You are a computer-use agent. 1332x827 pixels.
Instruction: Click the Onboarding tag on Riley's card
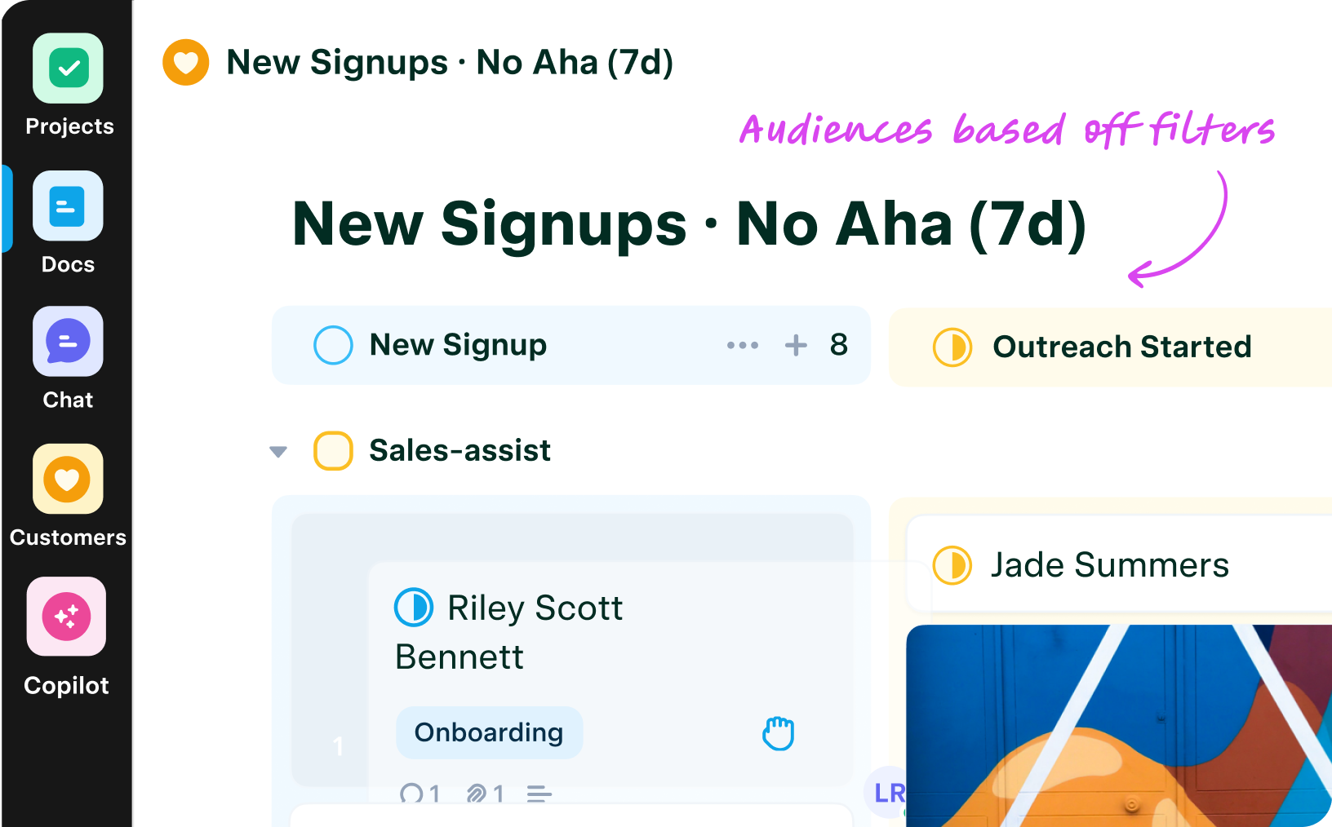489,732
